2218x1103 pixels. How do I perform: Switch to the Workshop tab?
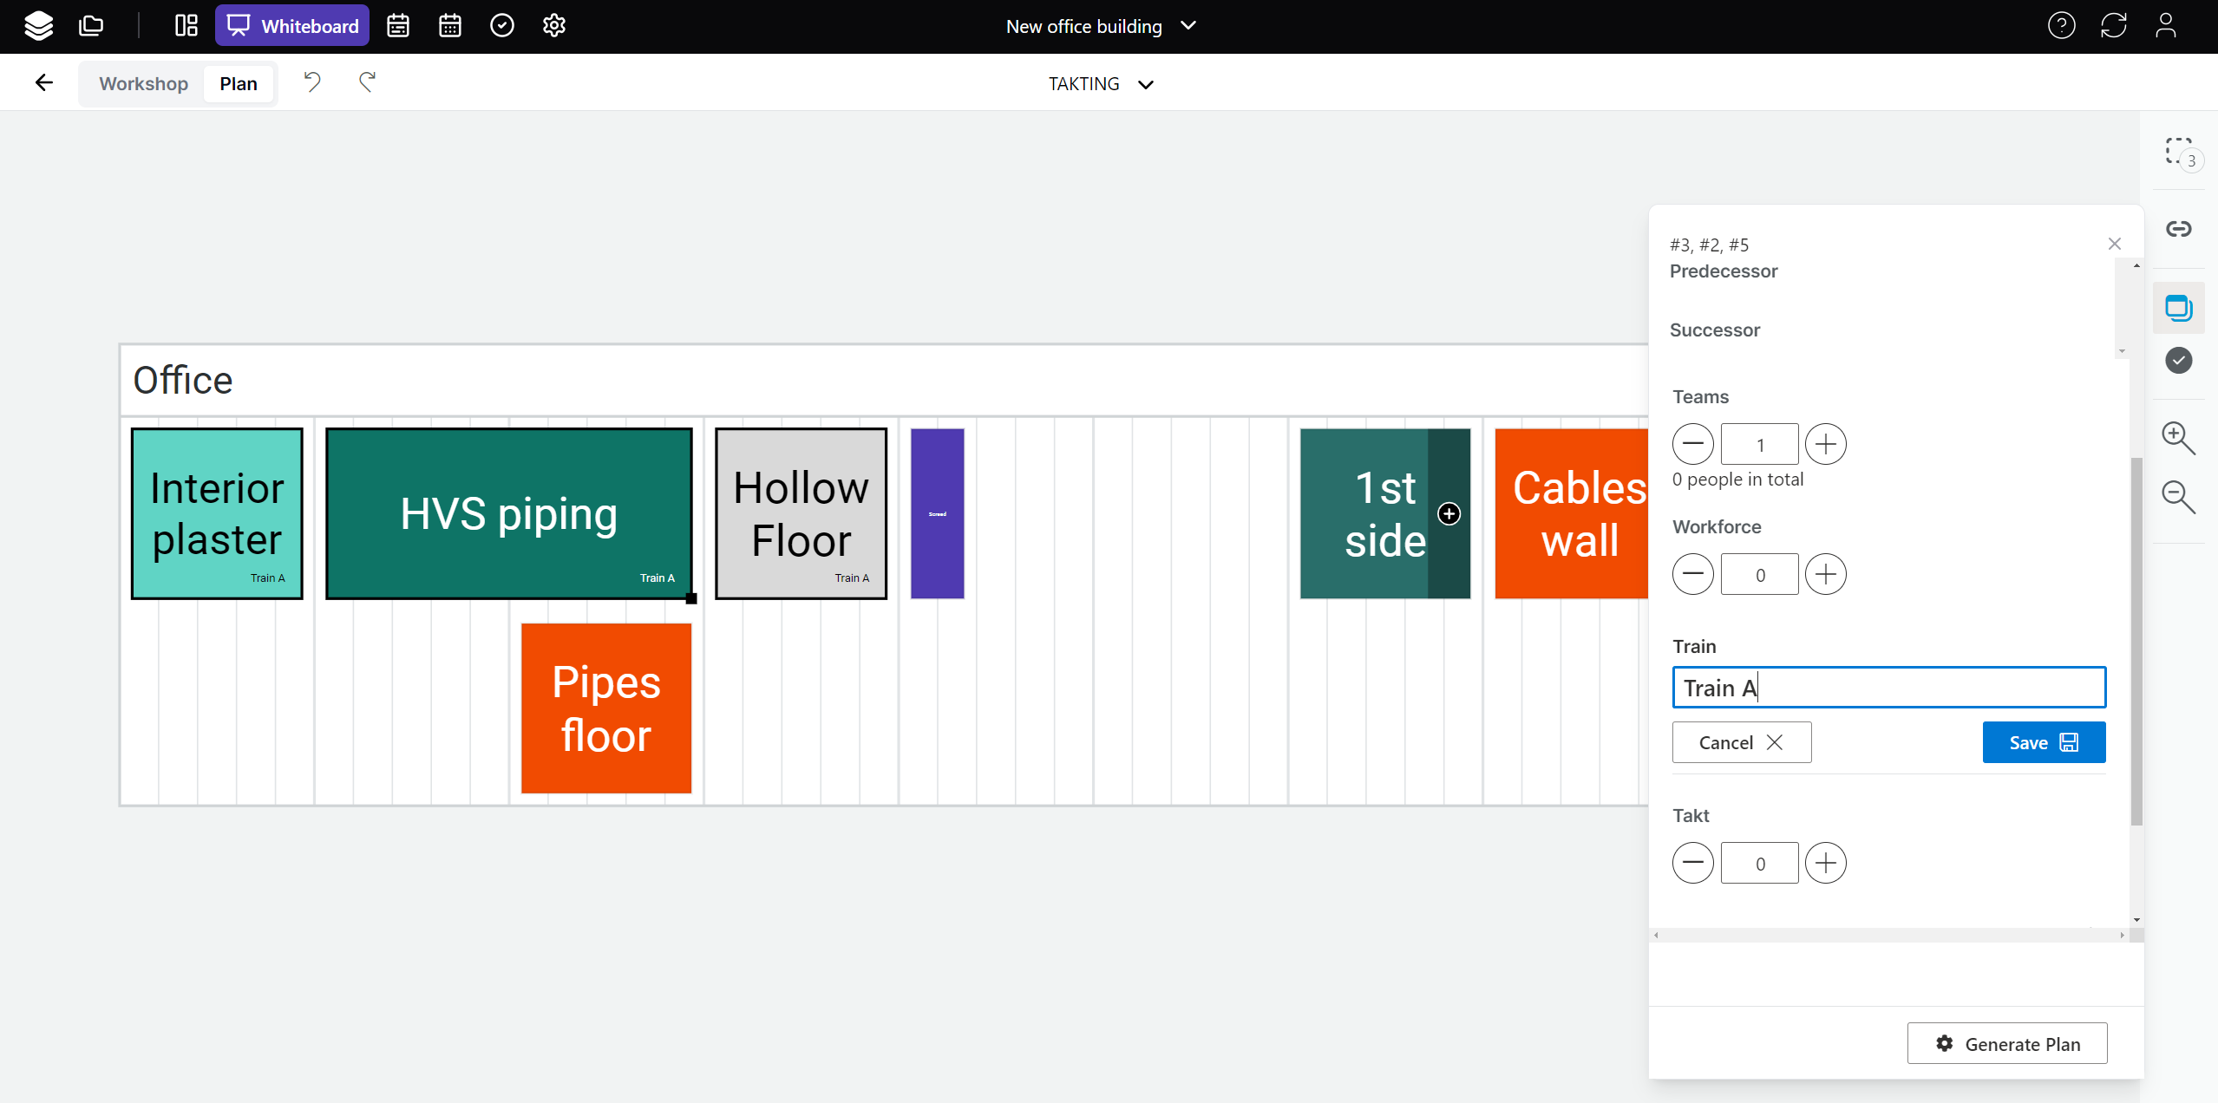click(x=143, y=84)
